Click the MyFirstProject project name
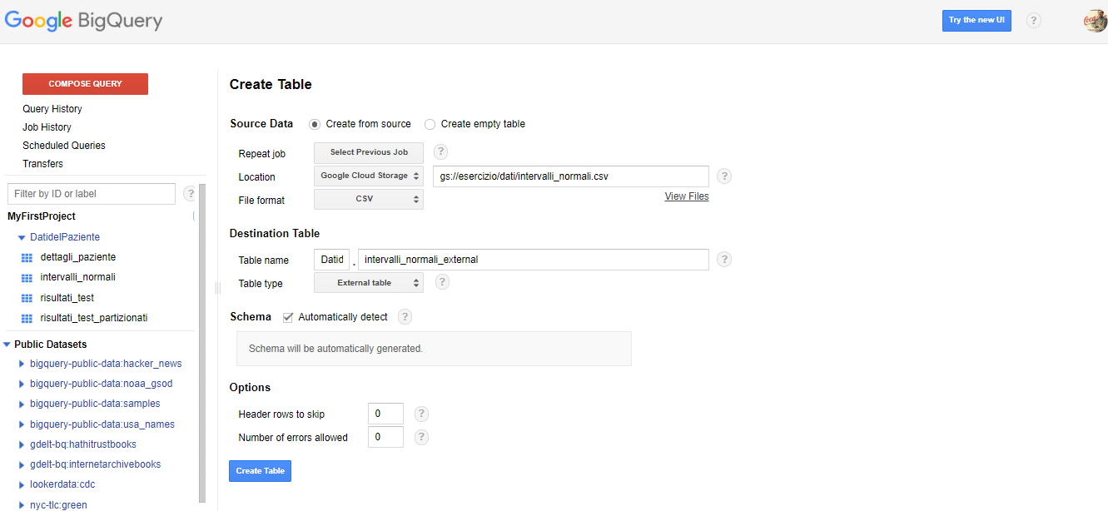The image size is (1108, 511). click(42, 216)
